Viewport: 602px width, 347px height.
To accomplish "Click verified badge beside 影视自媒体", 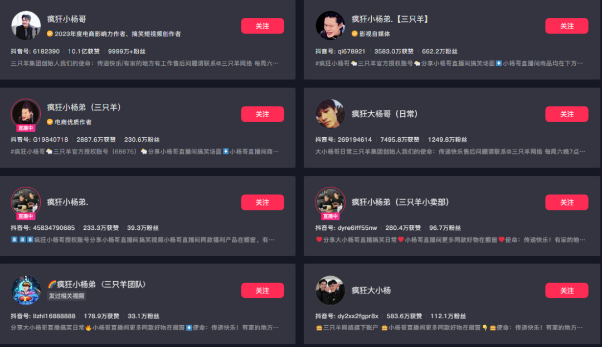I will click(x=355, y=34).
